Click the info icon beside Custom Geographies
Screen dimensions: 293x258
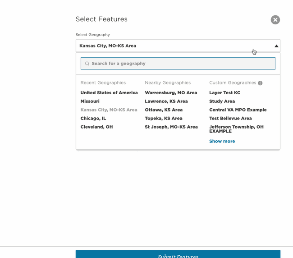pos(260,83)
